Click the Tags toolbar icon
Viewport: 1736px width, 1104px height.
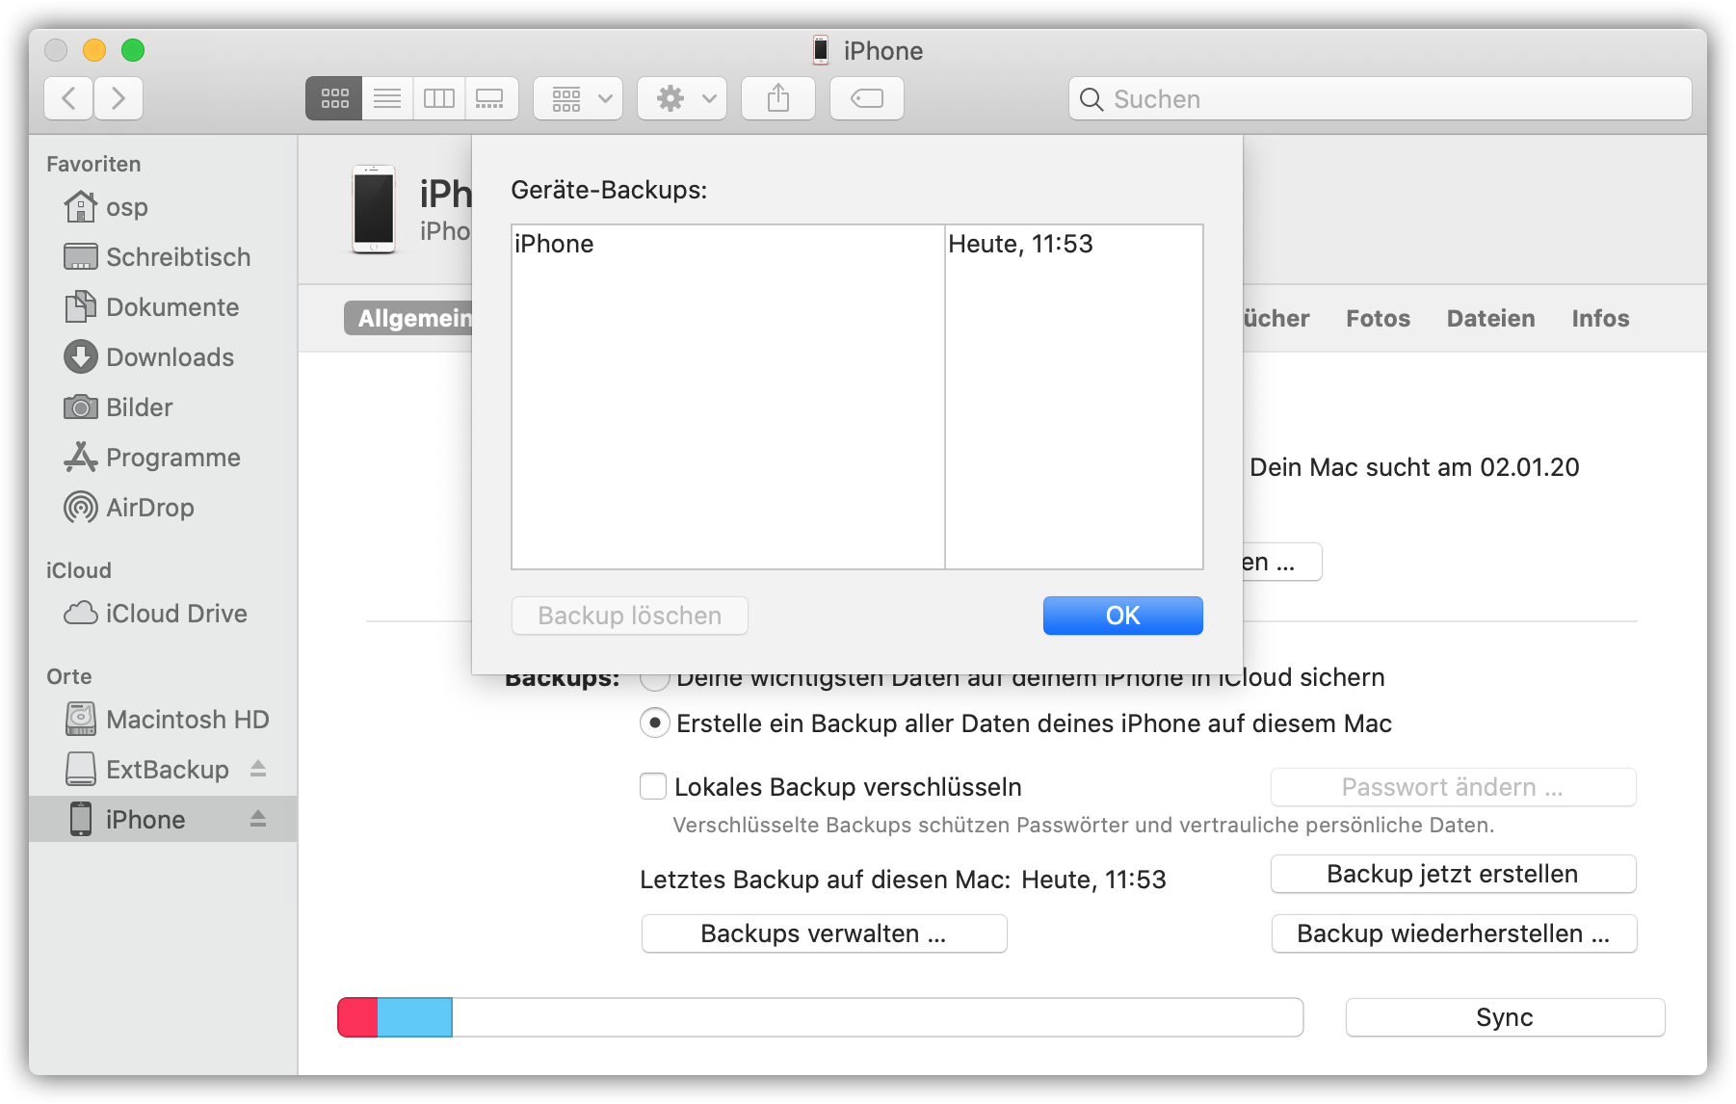pos(866,98)
